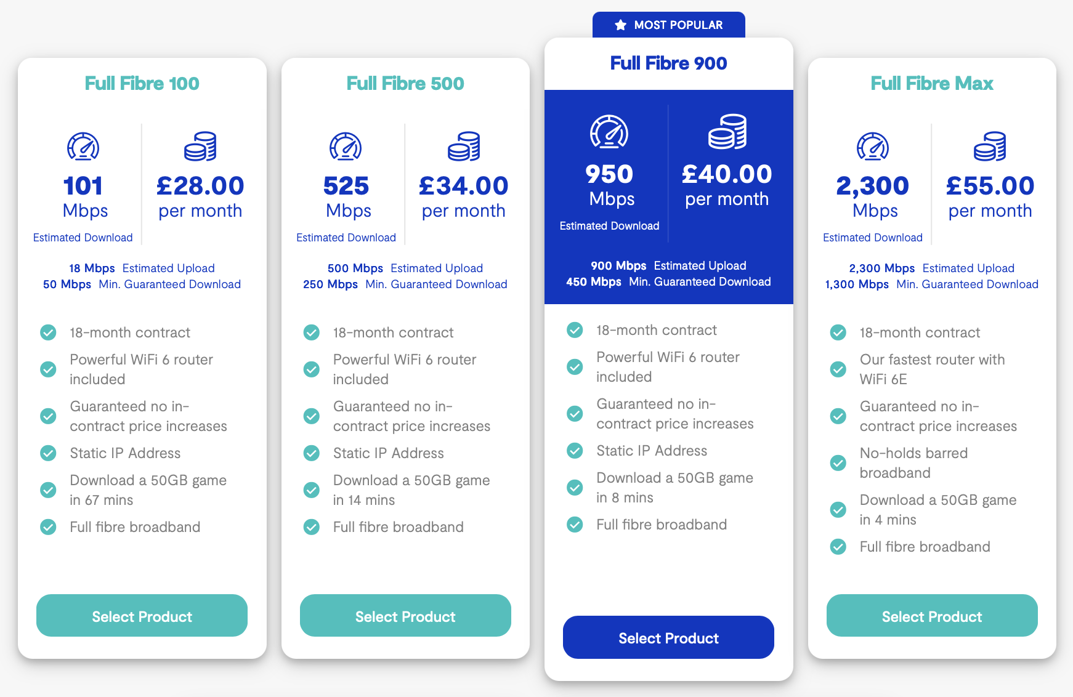
Task: Click the coin stack icon in Full Fibre Max
Action: (990, 147)
